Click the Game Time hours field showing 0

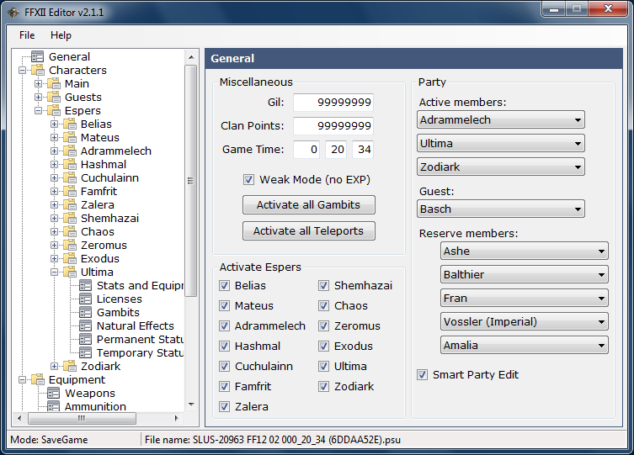[306, 150]
